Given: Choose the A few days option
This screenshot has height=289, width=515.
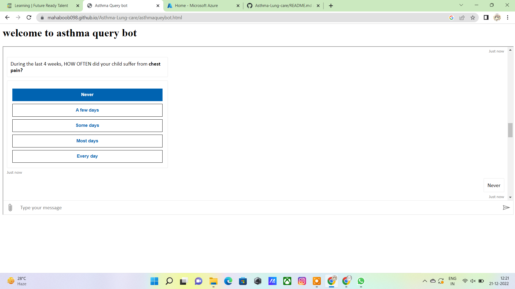Looking at the screenshot, I should (87, 110).
